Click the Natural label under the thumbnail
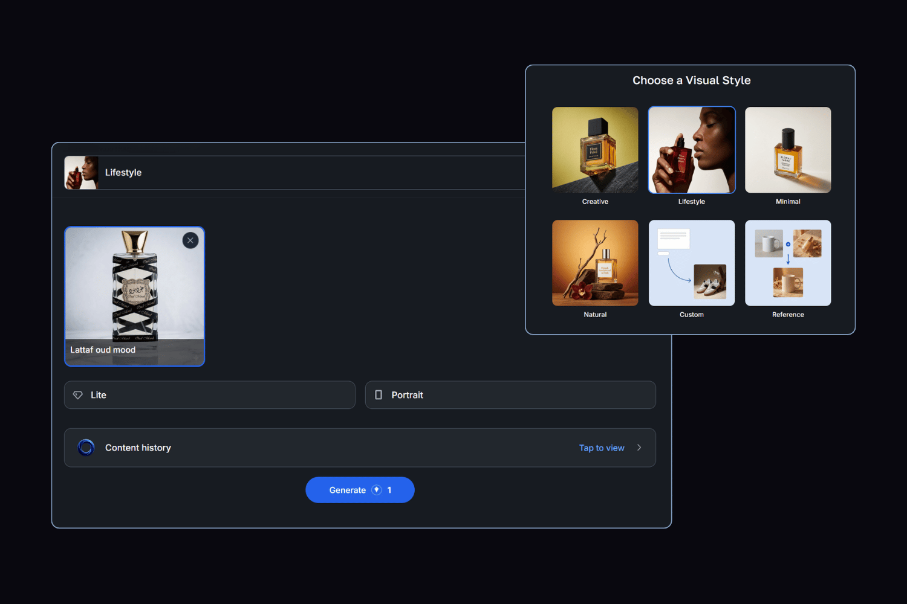This screenshot has width=907, height=604. click(x=595, y=315)
